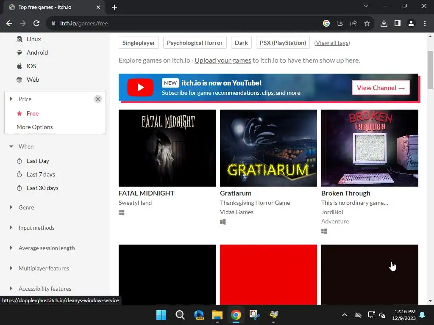Select the Psychological Horror tag
The height and width of the screenshot is (325, 434).
195,43
